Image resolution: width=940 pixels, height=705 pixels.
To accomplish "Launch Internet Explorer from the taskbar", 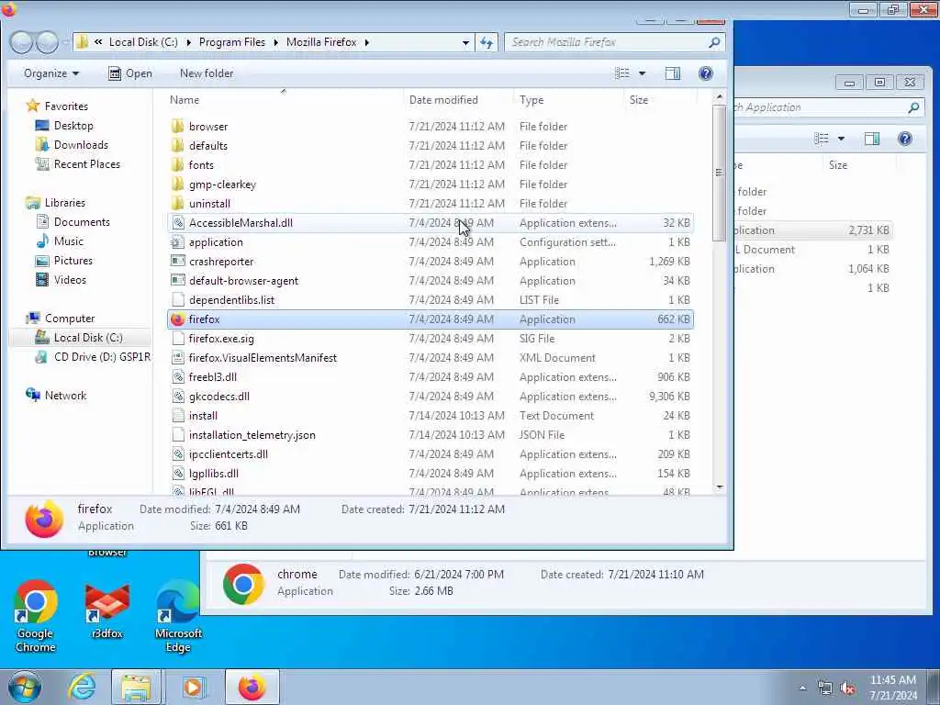I will (x=82, y=687).
